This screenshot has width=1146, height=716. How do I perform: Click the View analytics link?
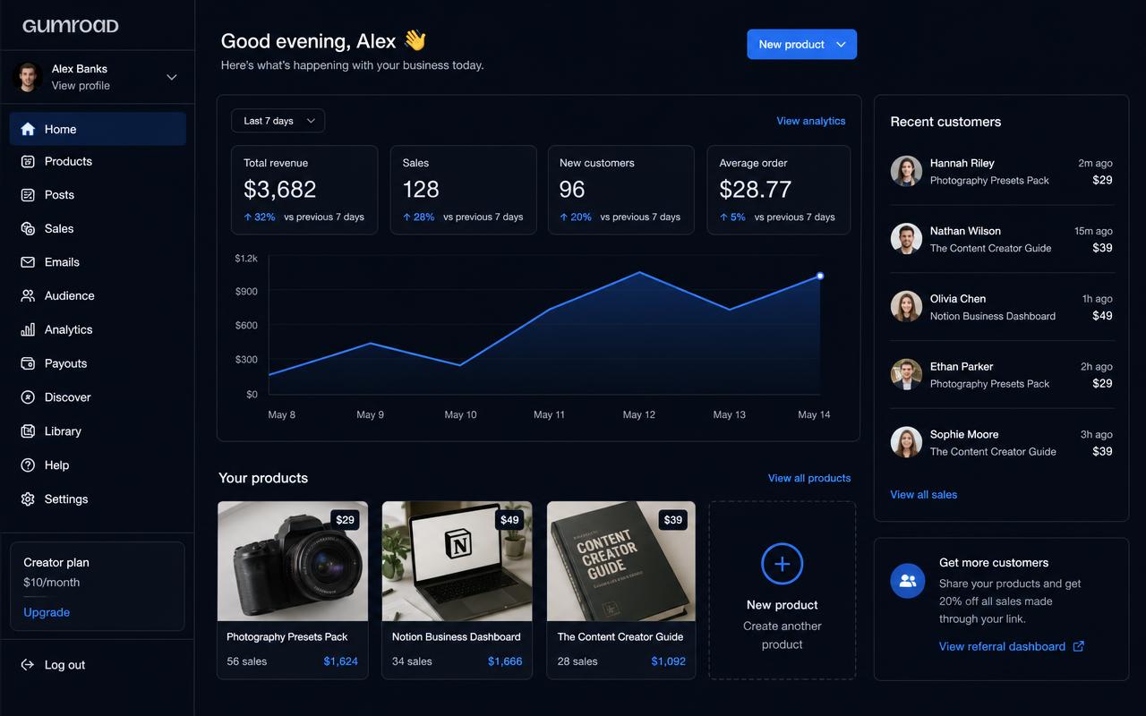811,121
